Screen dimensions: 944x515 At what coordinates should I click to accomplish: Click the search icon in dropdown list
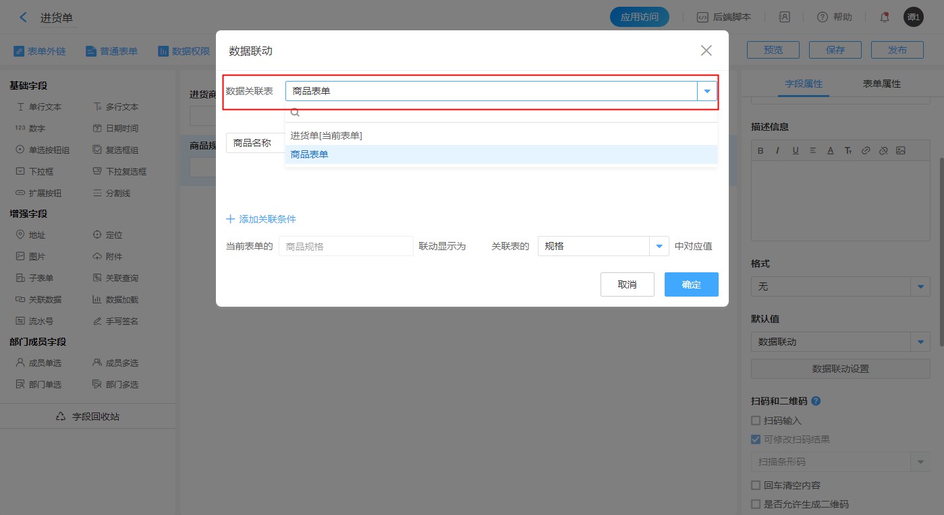tap(295, 113)
